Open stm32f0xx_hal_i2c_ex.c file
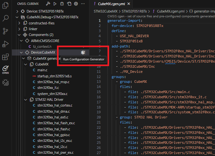The width and height of the screenshot is (215, 156). [x=55, y=141]
